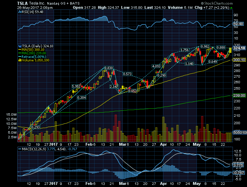
Task: Select the 'Retrace(5.00%)' legend entry
Action: 34,57
